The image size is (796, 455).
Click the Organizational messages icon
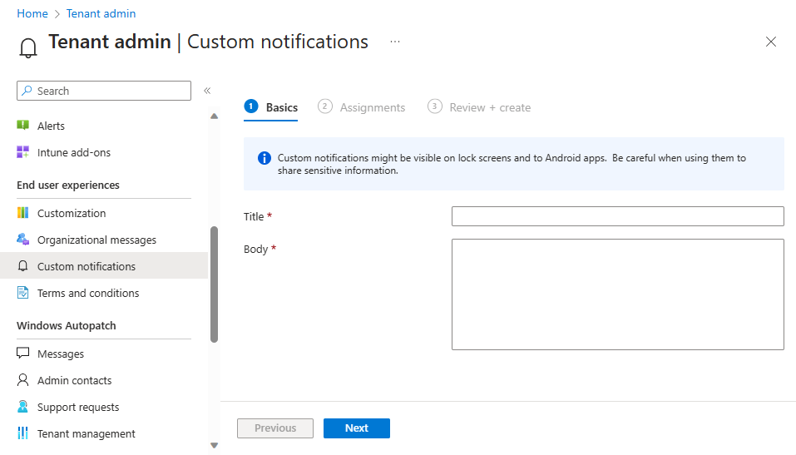(23, 240)
